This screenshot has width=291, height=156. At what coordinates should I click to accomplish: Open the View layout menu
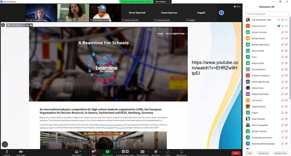[x=237, y=6]
